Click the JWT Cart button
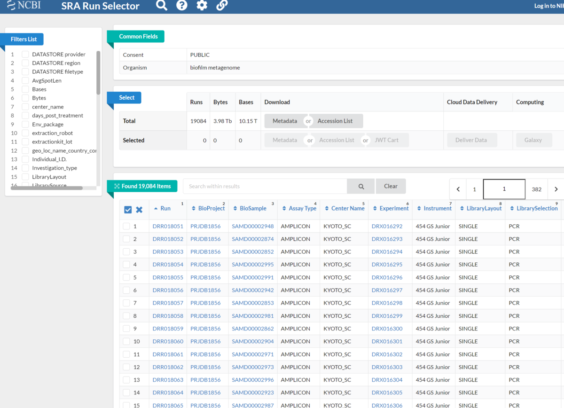 (387, 140)
